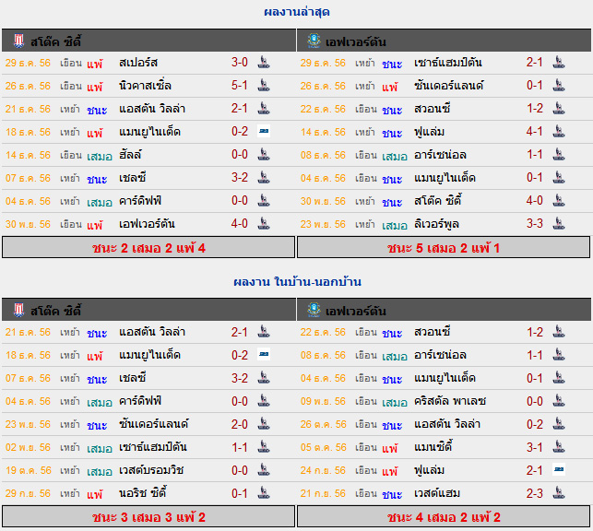Click Stoke City crest in the latest results header

click(18, 41)
